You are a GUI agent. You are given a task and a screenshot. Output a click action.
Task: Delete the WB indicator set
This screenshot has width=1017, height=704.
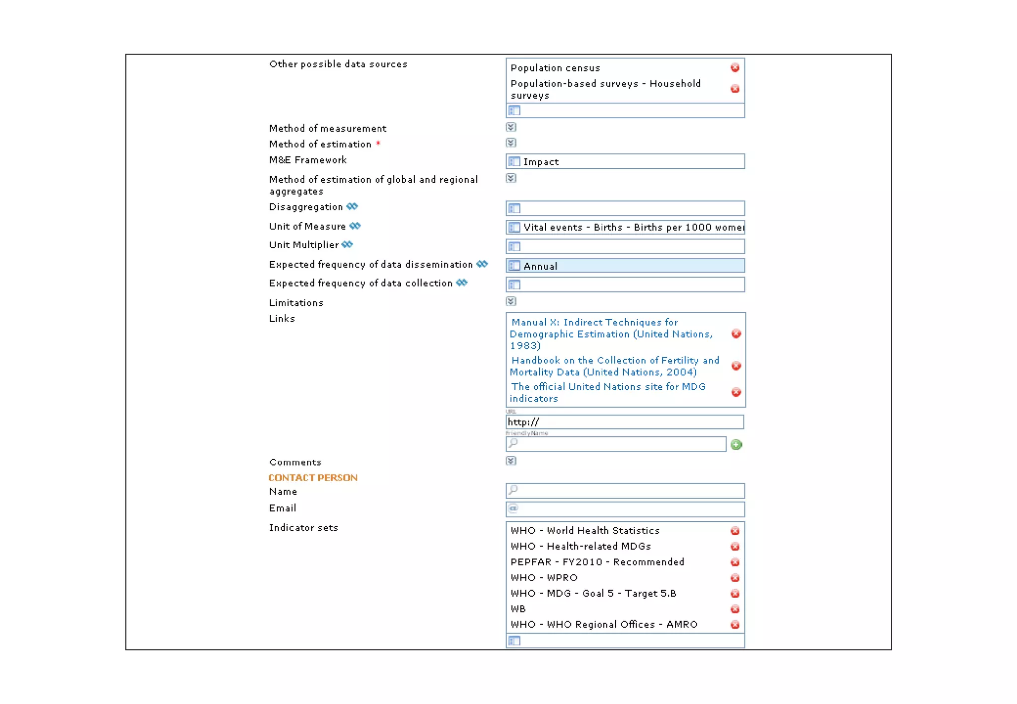pyautogui.click(x=734, y=609)
